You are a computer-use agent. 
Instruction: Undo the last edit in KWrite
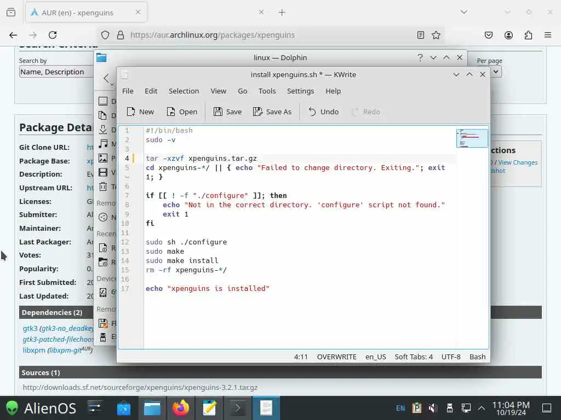click(x=323, y=112)
